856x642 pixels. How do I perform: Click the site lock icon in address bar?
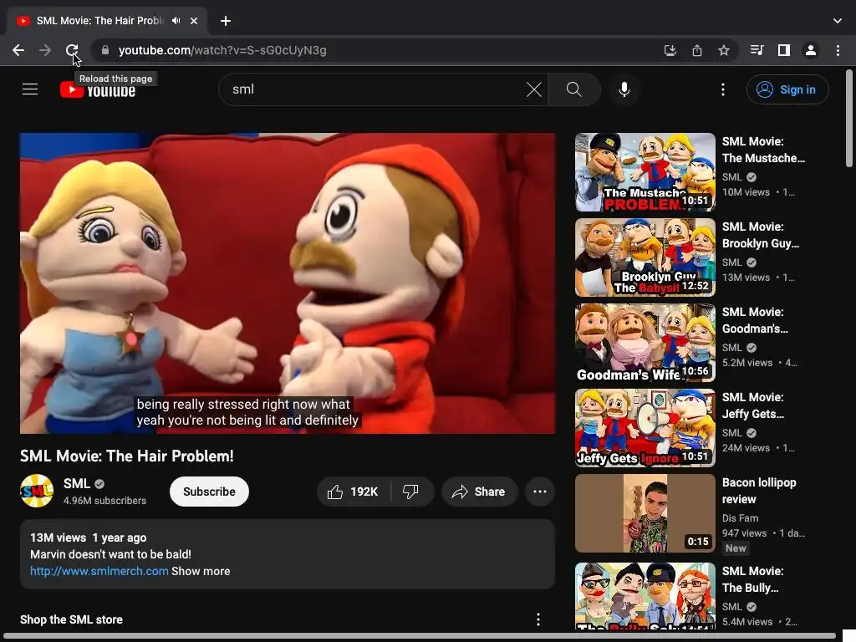105,50
